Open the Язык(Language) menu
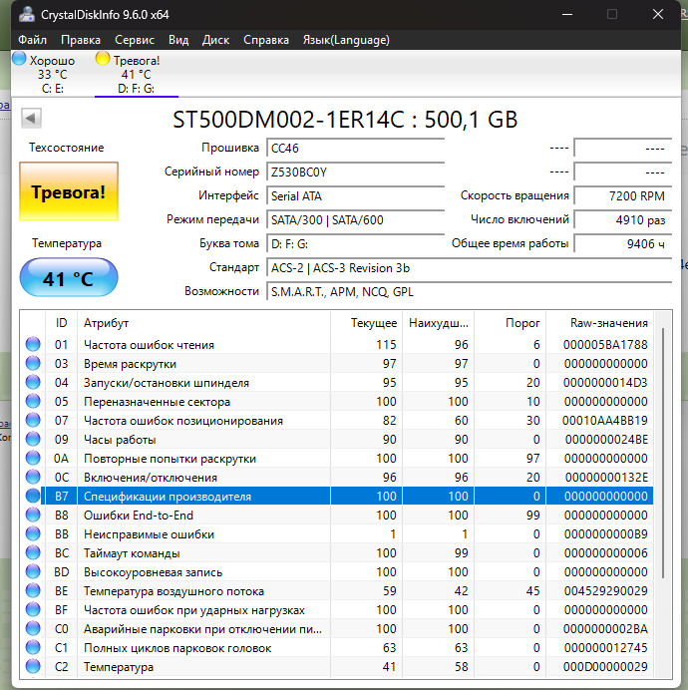The height and width of the screenshot is (690, 688). (x=346, y=40)
